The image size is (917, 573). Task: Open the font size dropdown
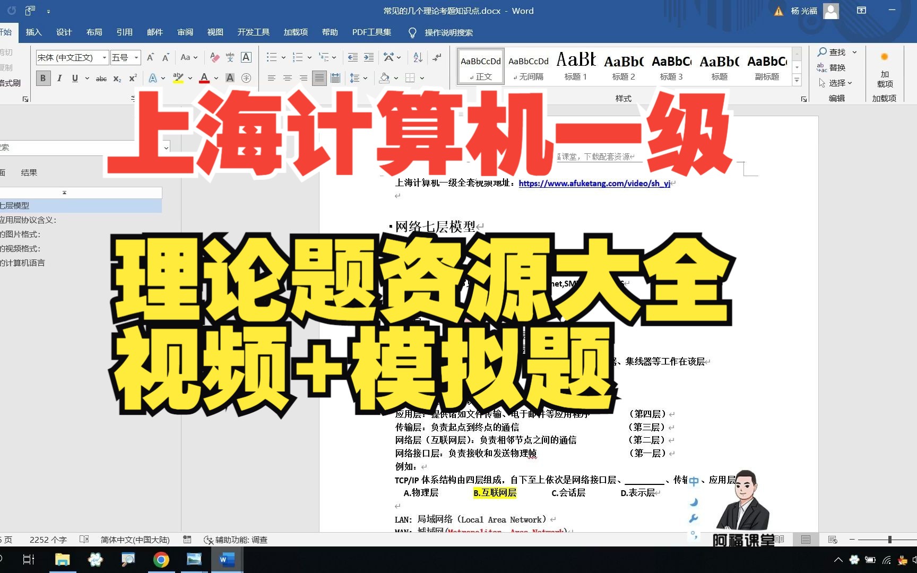pos(136,57)
